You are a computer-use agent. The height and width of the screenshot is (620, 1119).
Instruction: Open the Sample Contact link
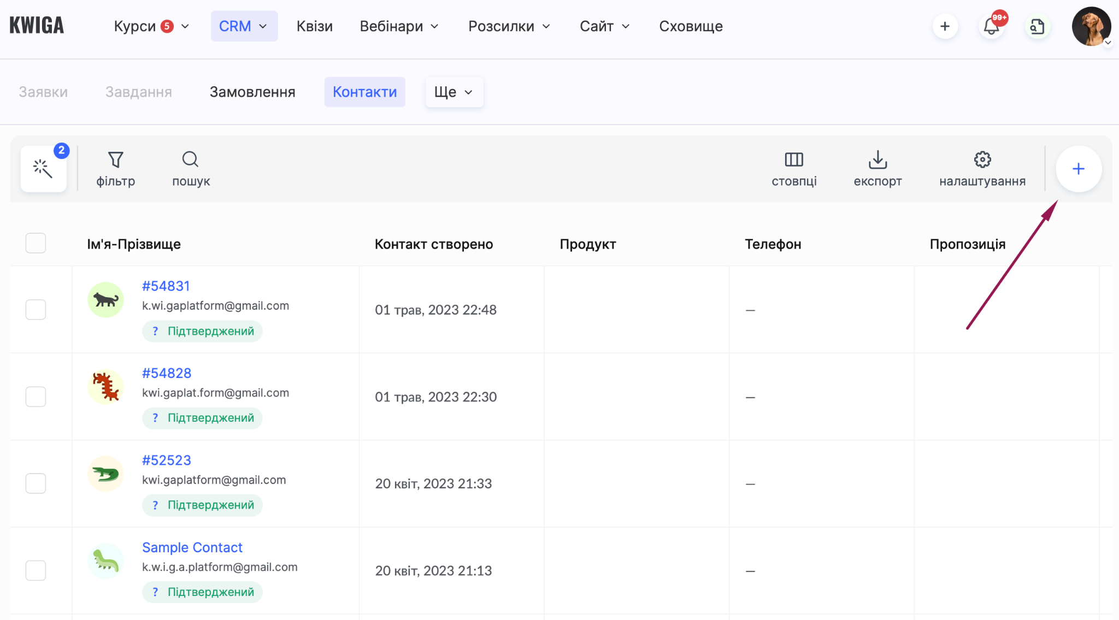192,547
